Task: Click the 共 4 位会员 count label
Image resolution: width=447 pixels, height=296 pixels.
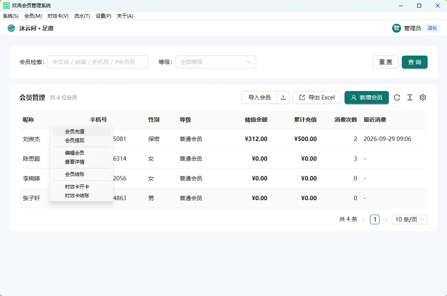Action: [x=64, y=97]
